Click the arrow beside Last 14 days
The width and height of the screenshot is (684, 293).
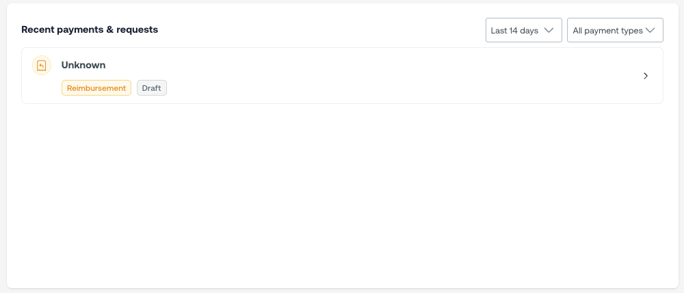pyautogui.click(x=549, y=30)
